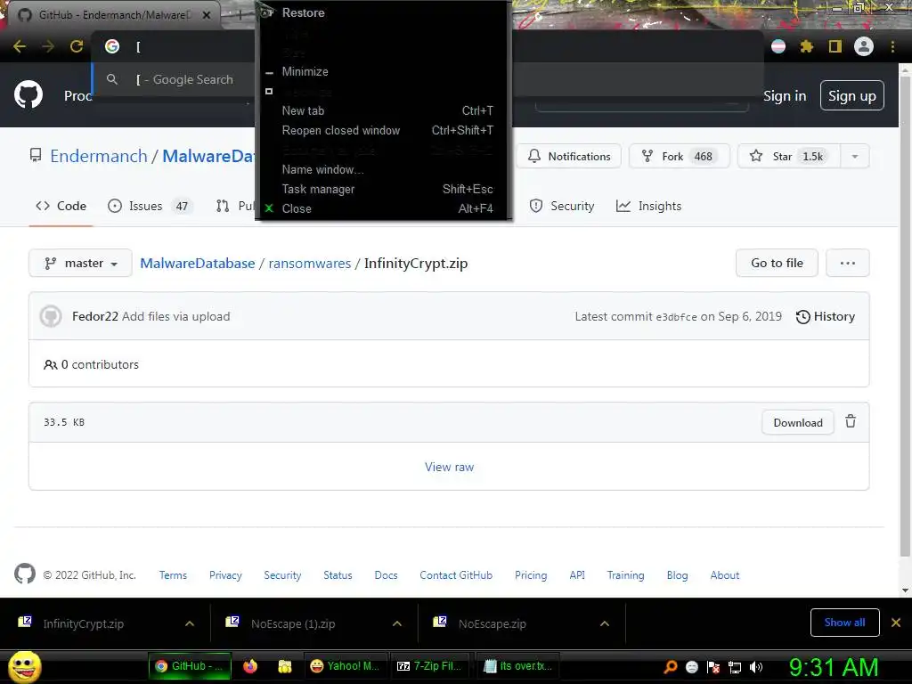Expand options for InfinityCrypt.zip download
Image resolution: width=912 pixels, height=684 pixels.
(x=190, y=623)
